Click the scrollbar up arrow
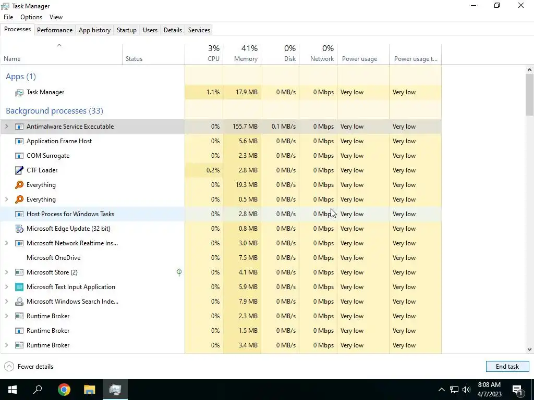Screen dimensions: 534x400 pyautogui.click(x=529, y=70)
